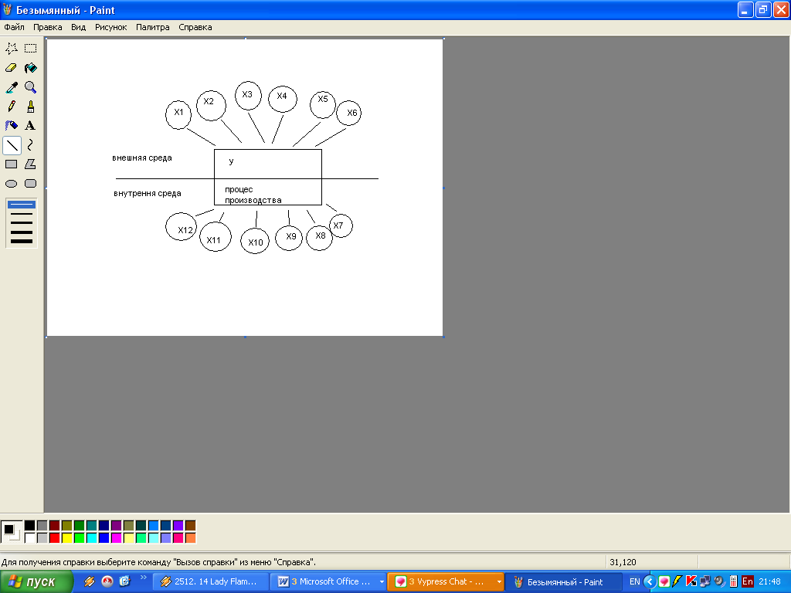Click the Безымянный - Paint taskbar button

coord(562,582)
